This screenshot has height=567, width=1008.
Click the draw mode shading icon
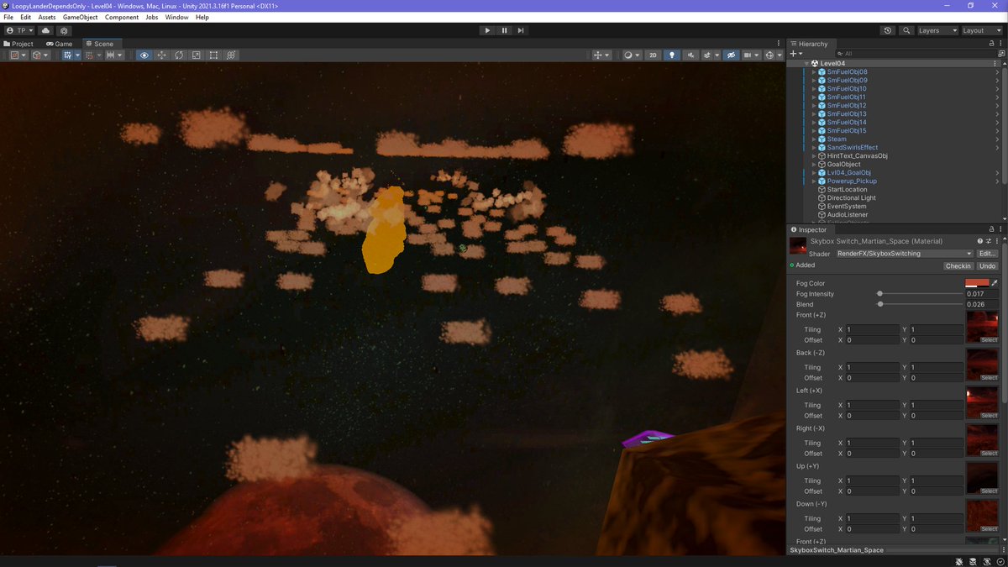click(627, 55)
